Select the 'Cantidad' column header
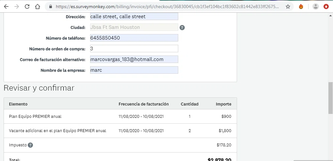The width and height of the screenshot is (333, 161). coord(189,104)
